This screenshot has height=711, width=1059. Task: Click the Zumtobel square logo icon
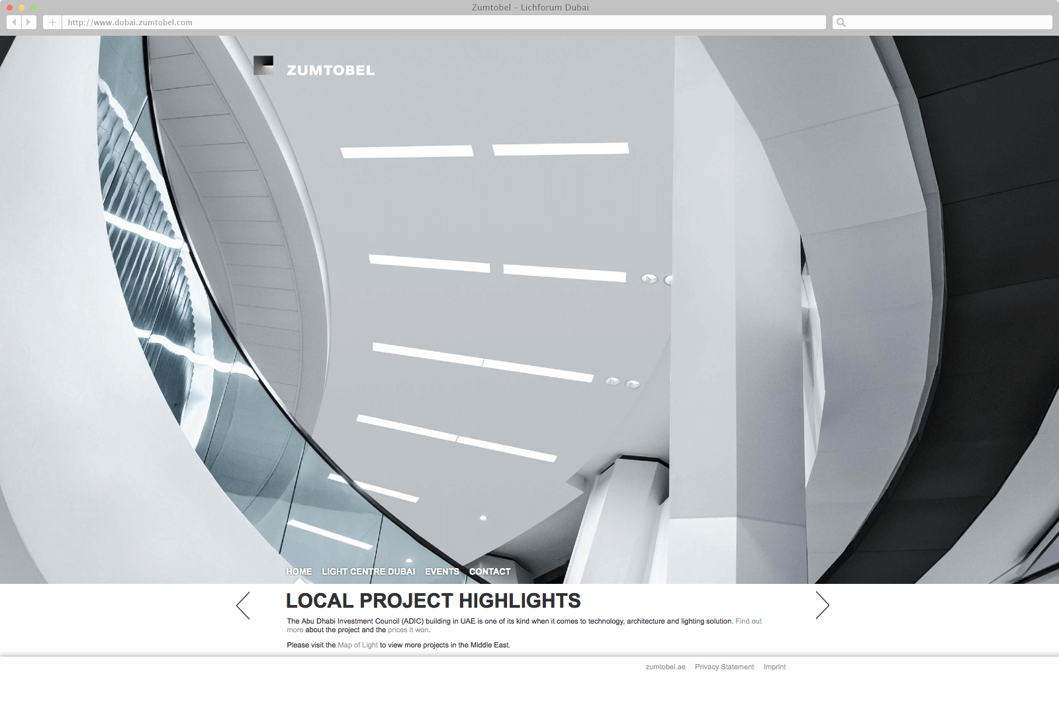point(263,65)
